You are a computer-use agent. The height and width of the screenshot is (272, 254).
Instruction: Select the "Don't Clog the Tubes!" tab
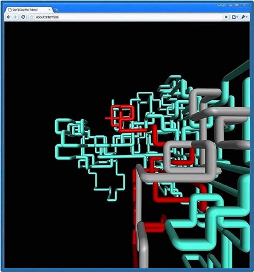(28, 10)
